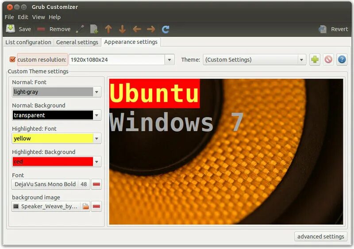The image size is (354, 249).
Task: Click the font size 48 value
Action: (x=84, y=184)
